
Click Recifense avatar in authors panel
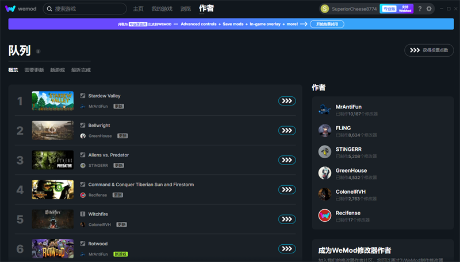[325, 216]
